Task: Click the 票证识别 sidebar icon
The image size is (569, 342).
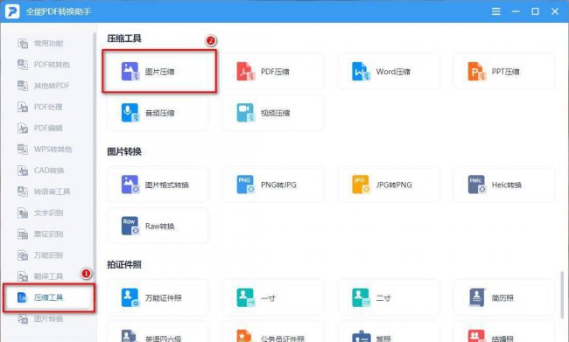Action: pos(23,234)
